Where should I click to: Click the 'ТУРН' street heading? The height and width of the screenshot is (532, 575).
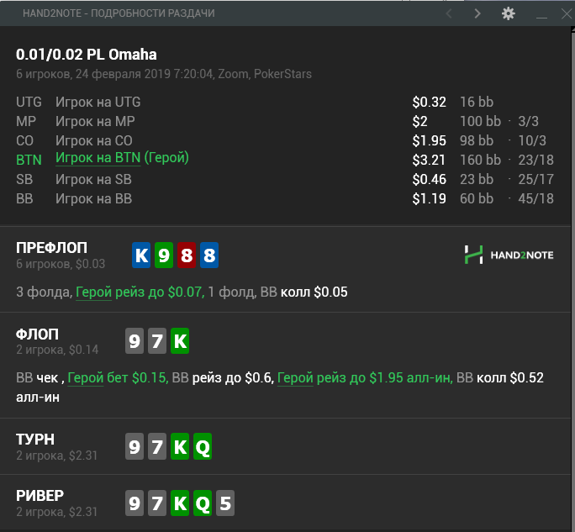[35, 440]
